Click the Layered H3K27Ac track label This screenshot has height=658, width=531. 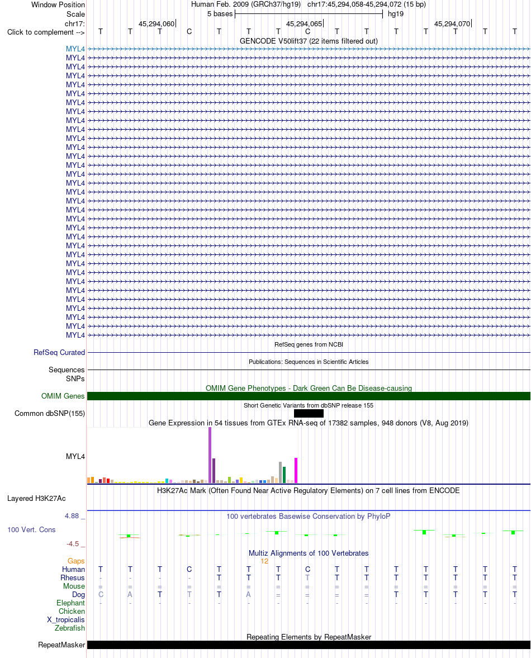point(36,499)
